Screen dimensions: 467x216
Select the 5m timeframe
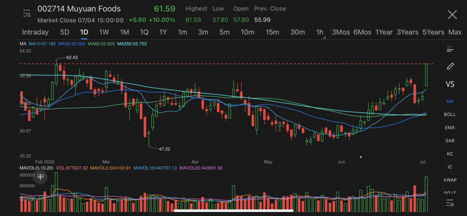click(224, 32)
